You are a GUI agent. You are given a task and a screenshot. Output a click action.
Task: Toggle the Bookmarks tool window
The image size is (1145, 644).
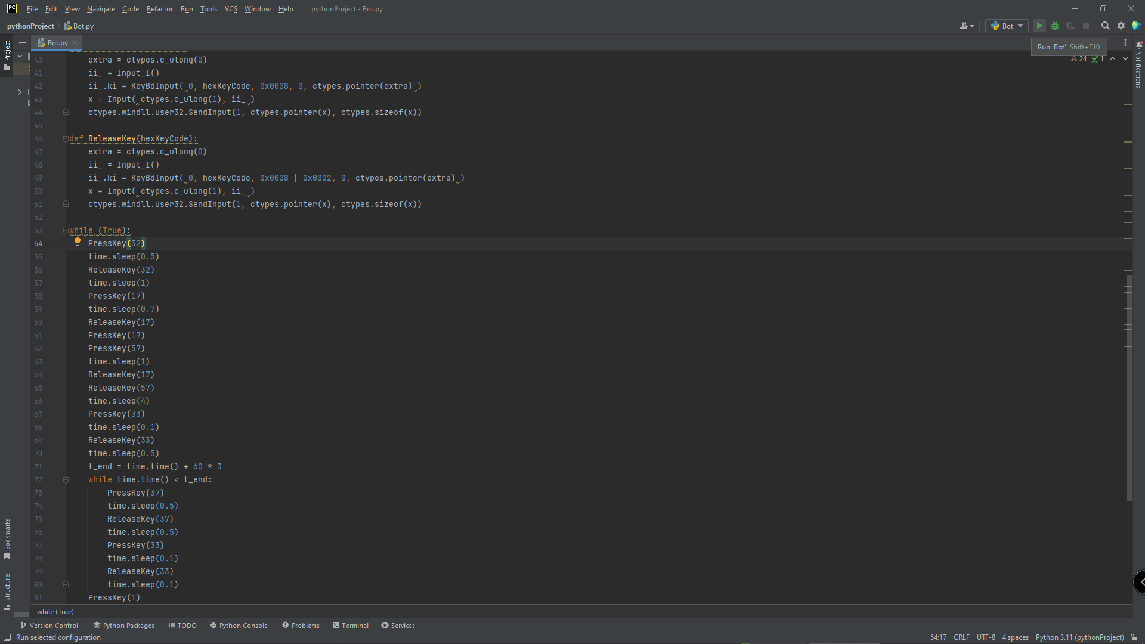point(7,538)
